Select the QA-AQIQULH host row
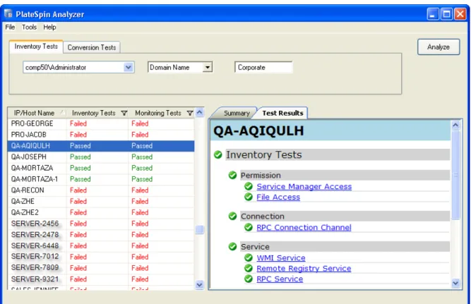This screenshot has height=304, width=471. pyautogui.click(x=101, y=146)
